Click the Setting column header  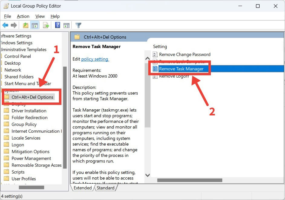click(x=160, y=47)
